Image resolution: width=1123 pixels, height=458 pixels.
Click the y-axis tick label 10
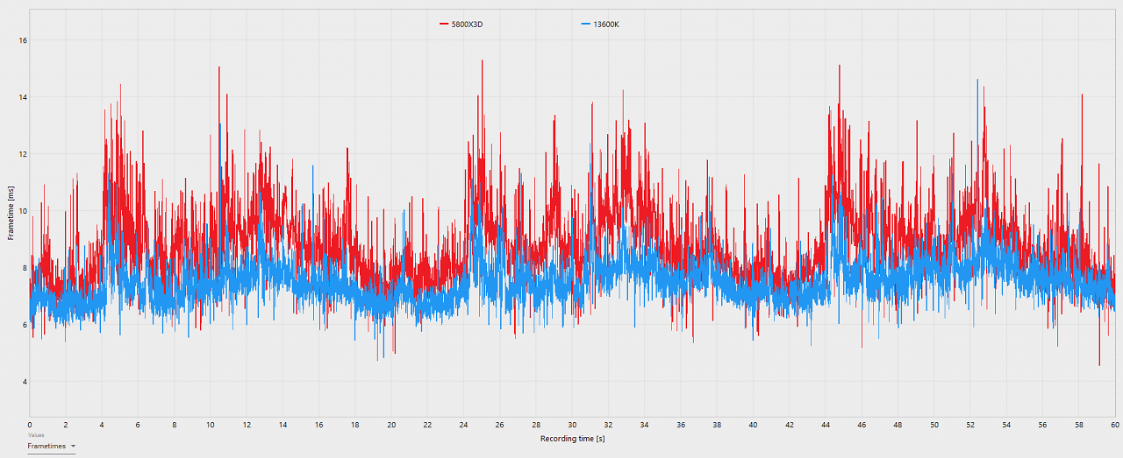tap(23, 211)
